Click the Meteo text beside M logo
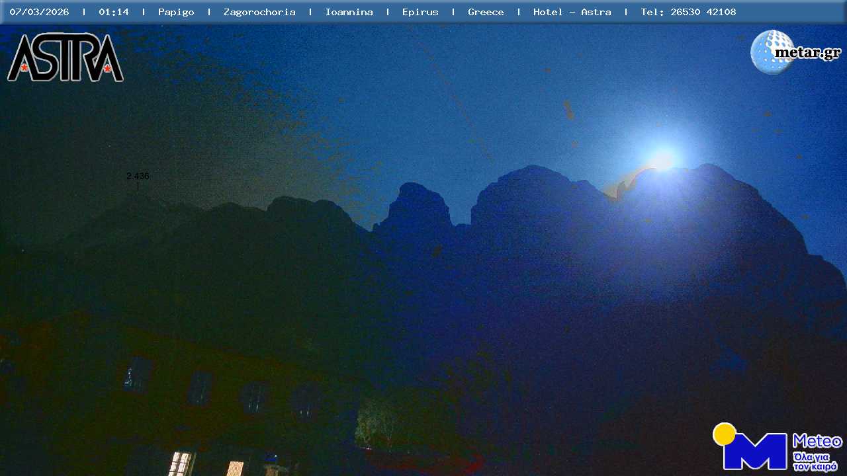Image resolution: width=847 pixels, height=476 pixels. 817,441
